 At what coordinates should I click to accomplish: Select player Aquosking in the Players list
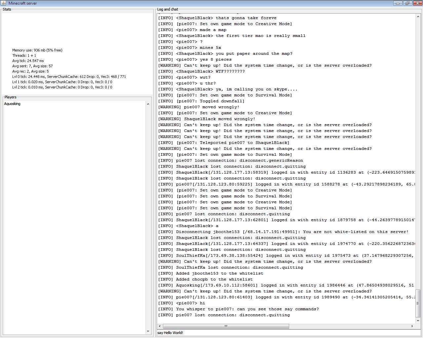point(12,104)
